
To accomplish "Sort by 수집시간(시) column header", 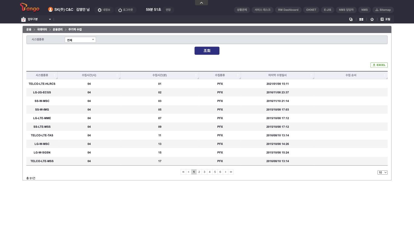I will 89,75.
